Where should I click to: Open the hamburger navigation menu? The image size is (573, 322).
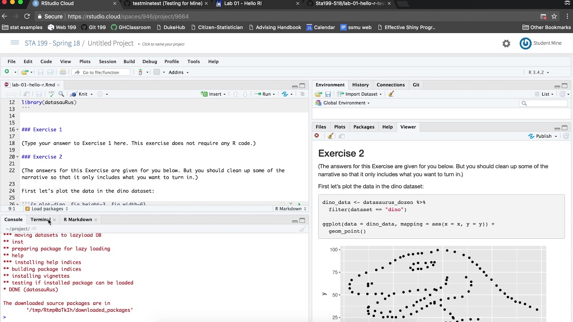[x=15, y=43]
